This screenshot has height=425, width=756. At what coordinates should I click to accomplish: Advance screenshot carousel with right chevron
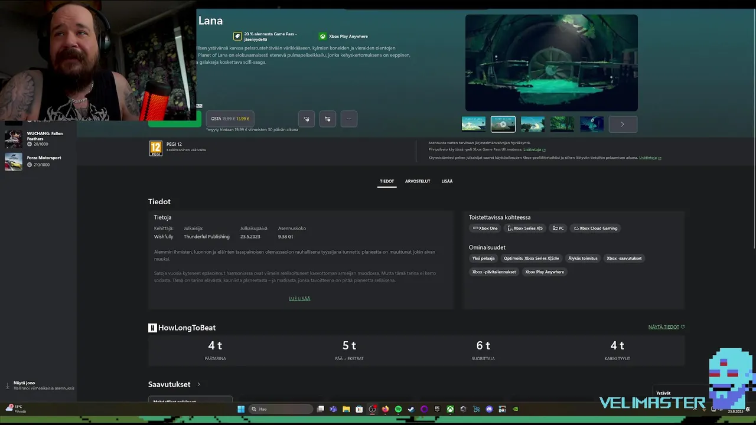coord(623,124)
